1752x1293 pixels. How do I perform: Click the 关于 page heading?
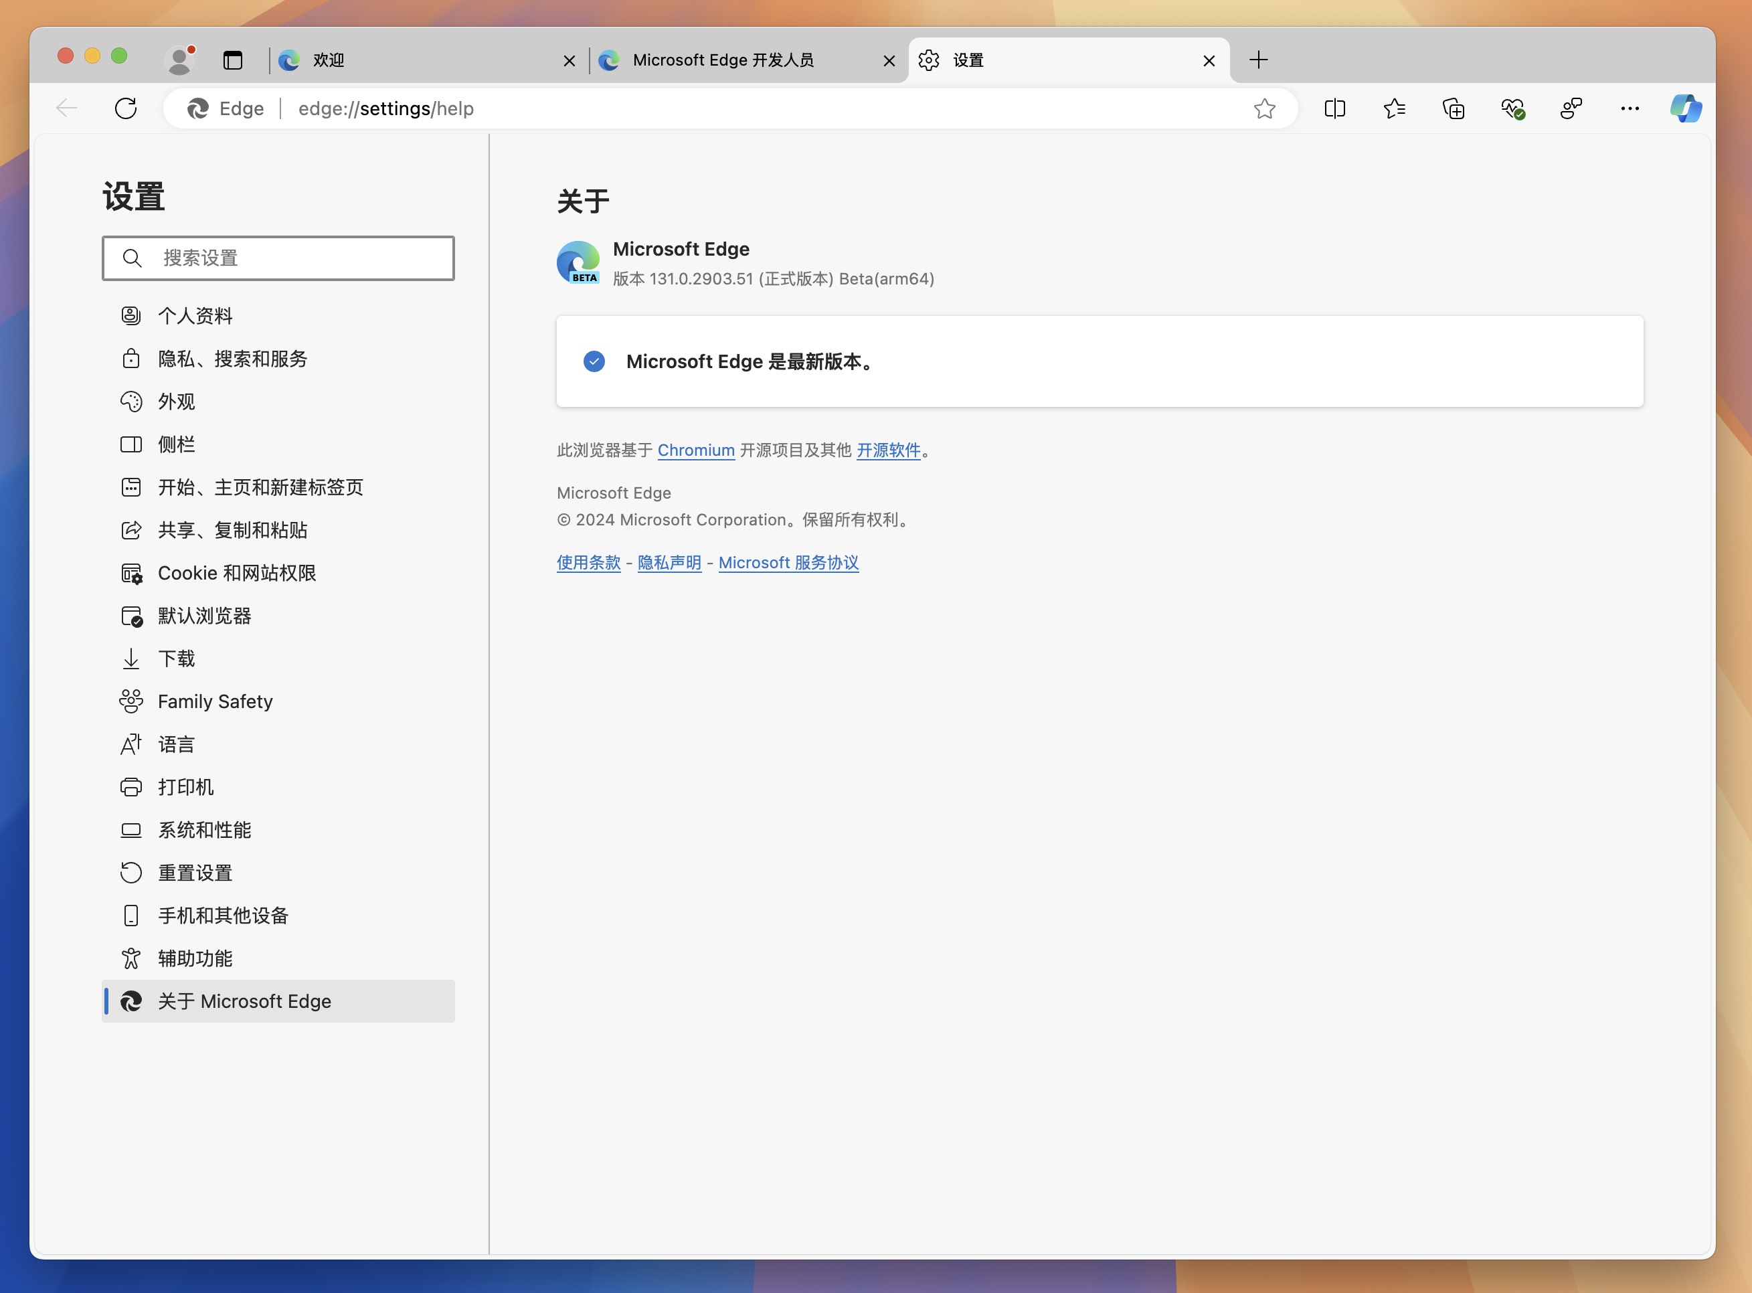click(x=583, y=201)
